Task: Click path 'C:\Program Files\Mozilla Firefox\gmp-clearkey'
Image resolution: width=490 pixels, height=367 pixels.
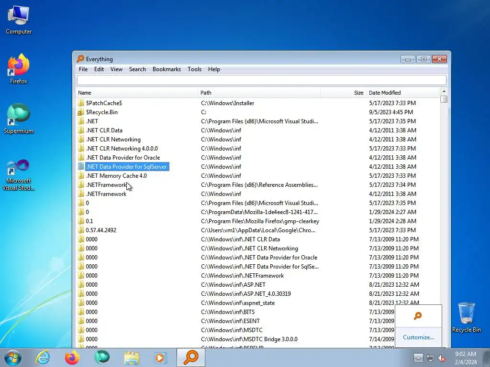Action: (x=260, y=221)
